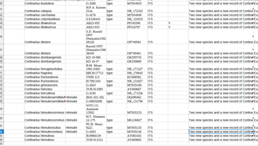The height and width of the screenshot is (146, 258).
Task: Click the Y cell for AB23-055
Action: [x=178, y=23]
